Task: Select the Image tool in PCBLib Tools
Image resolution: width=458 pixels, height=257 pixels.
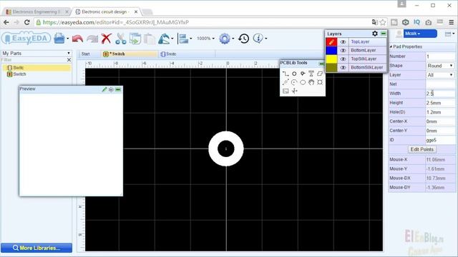Action: click(286, 91)
